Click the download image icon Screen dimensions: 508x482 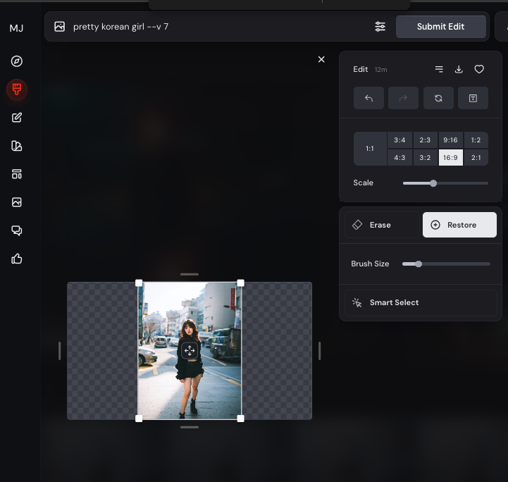pos(459,69)
